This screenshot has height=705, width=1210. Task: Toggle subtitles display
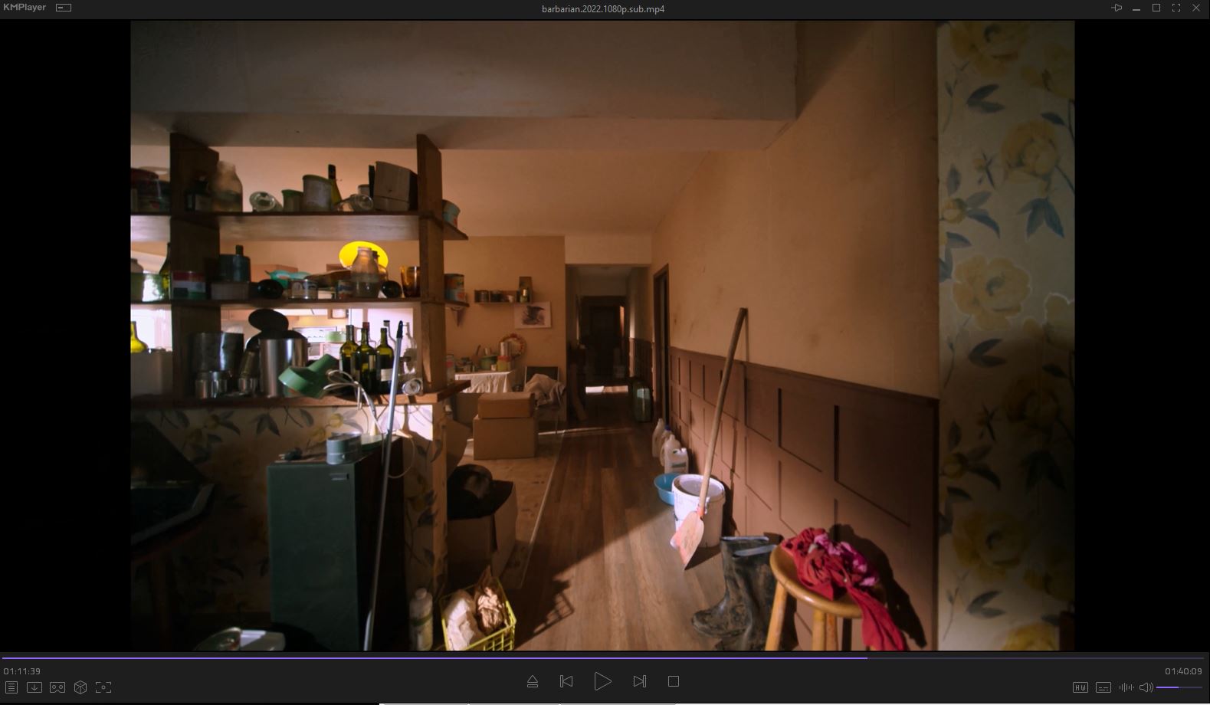[x=1103, y=687]
